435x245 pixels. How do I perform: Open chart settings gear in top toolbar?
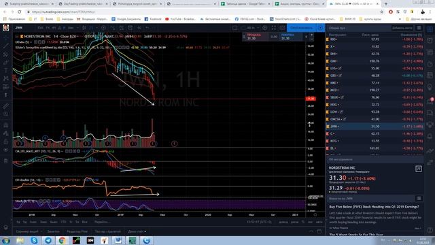(x=265, y=28)
